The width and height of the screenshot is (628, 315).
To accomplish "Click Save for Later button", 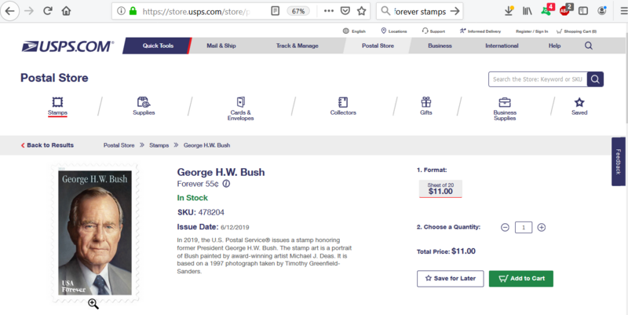I will tap(450, 279).
